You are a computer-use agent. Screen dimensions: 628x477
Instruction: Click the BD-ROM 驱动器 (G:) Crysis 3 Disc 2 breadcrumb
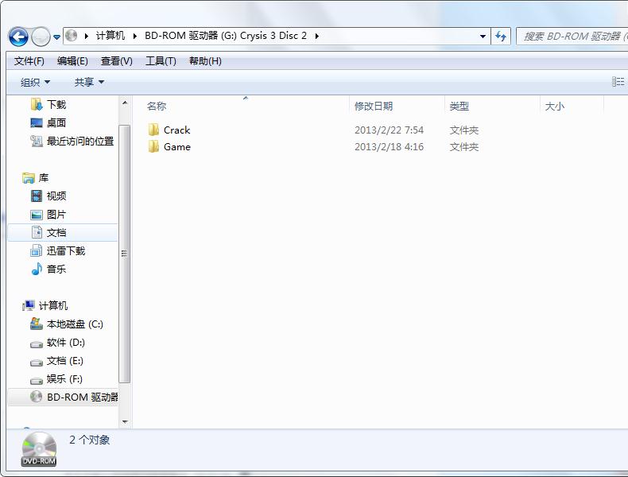[226, 36]
